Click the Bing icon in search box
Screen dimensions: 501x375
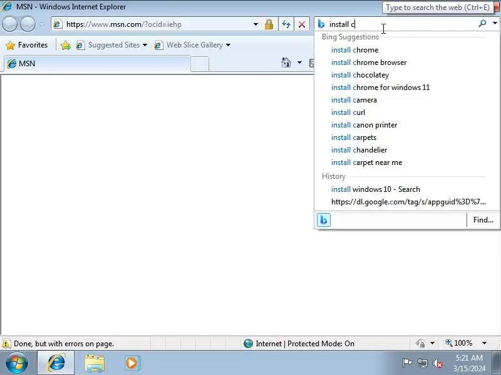(321, 24)
